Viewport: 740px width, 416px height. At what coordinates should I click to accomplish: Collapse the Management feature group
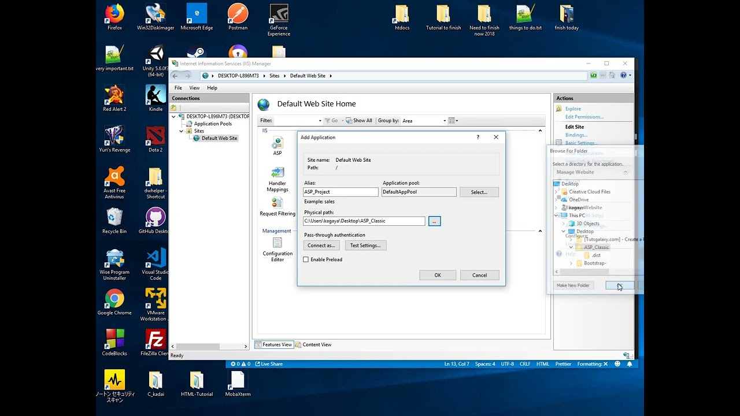click(540, 231)
